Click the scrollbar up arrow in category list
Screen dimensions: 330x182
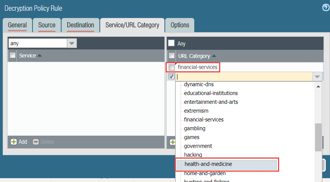click(318, 86)
